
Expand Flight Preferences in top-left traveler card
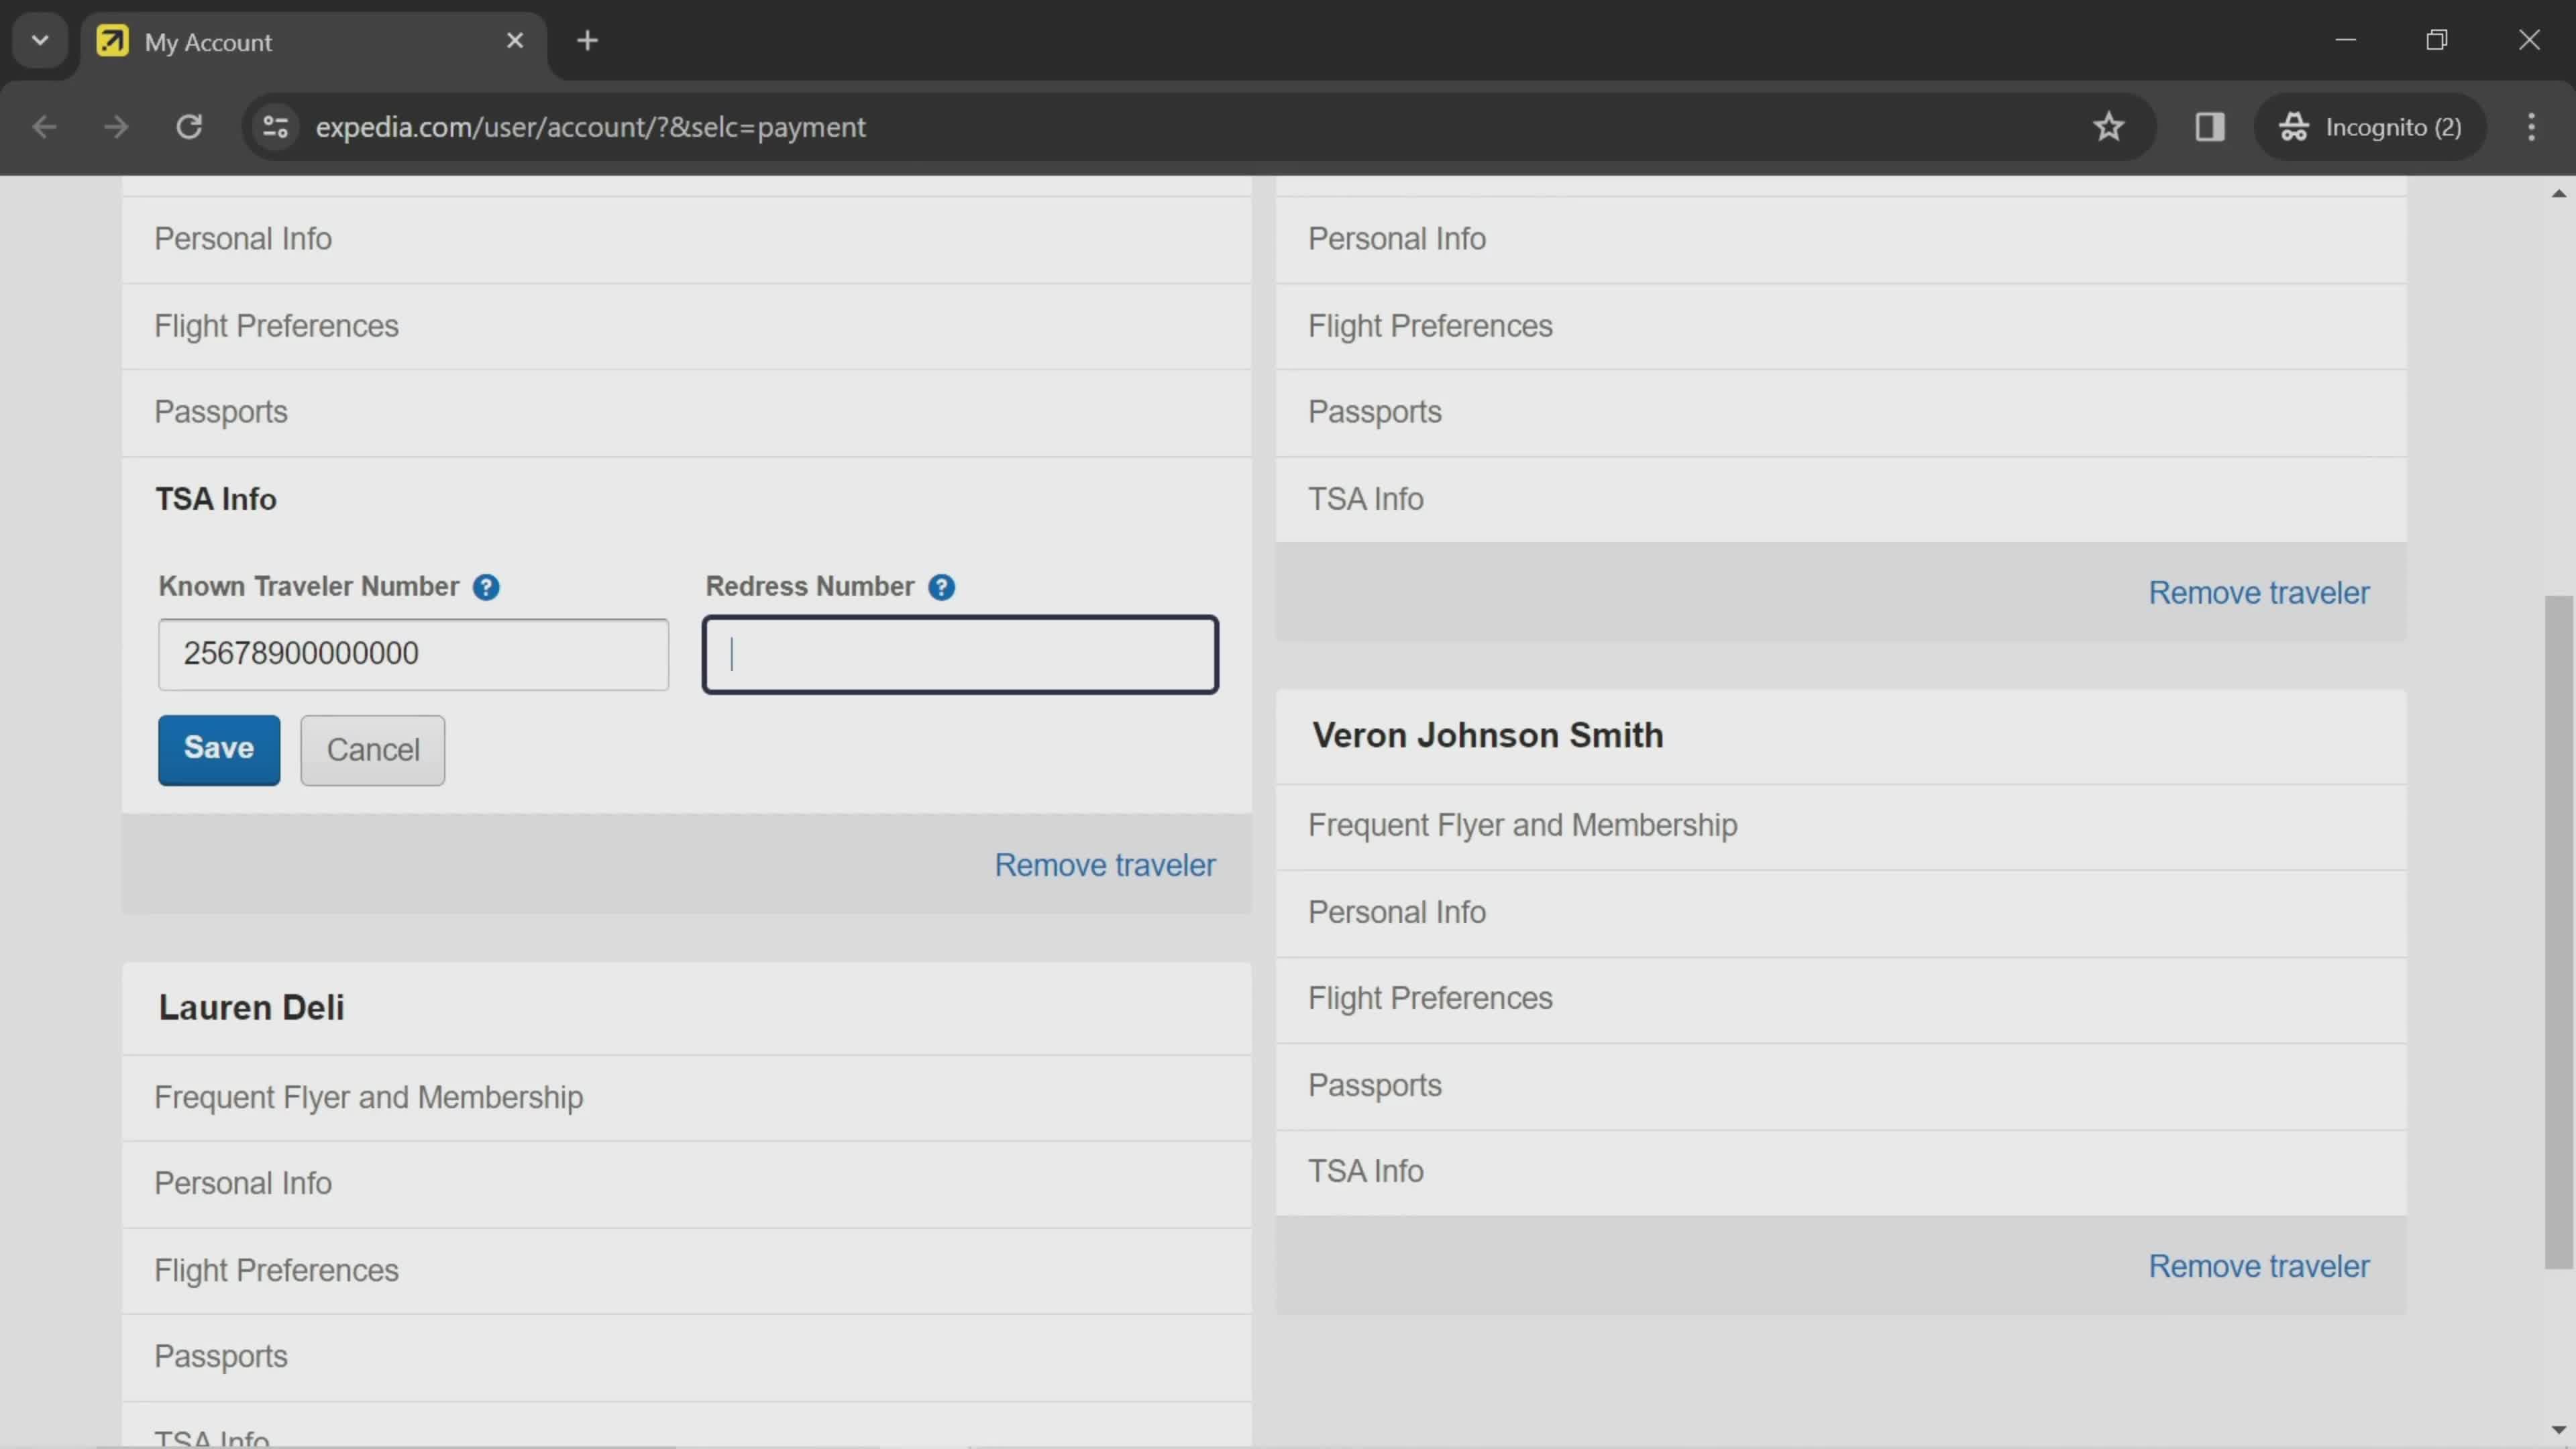point(686,327)
